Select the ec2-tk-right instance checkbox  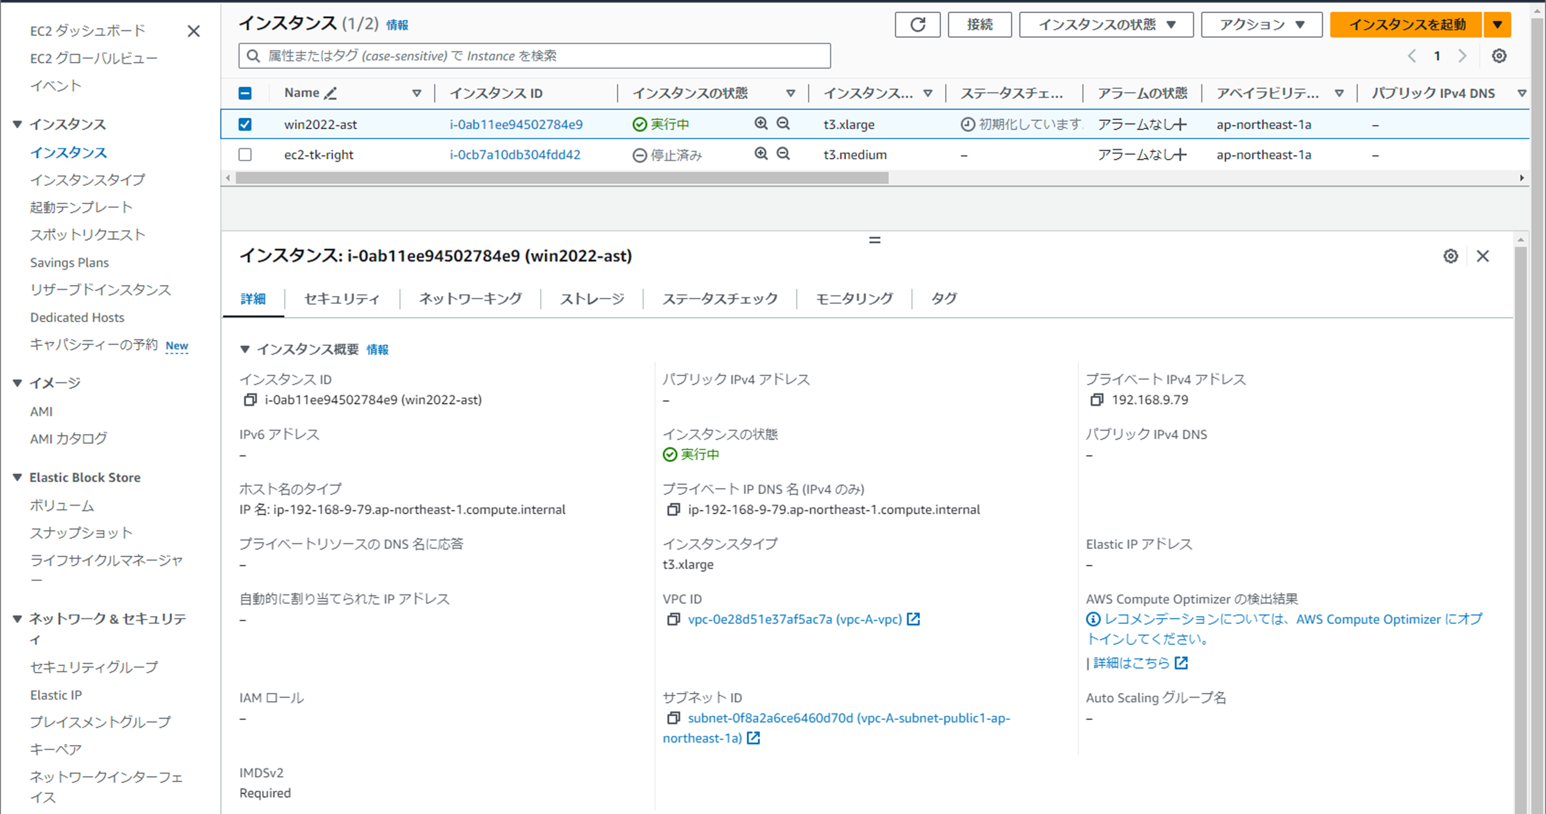coord(245,154)
